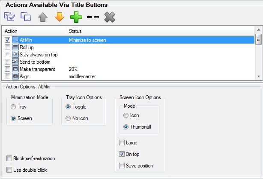Viewport: 263px width, 179px height.
Task: Move action down with orange arrow
Action: [x=60, y=17]
